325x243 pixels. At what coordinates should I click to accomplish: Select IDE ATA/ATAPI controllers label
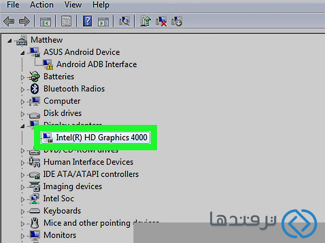point(91,174)
